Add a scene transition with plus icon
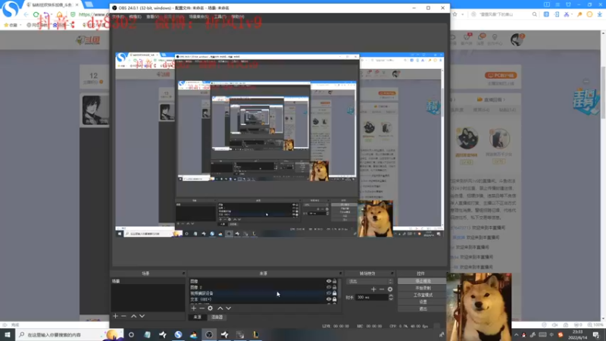The height and width of the screenshot is (341, 606). coord(373,289)
